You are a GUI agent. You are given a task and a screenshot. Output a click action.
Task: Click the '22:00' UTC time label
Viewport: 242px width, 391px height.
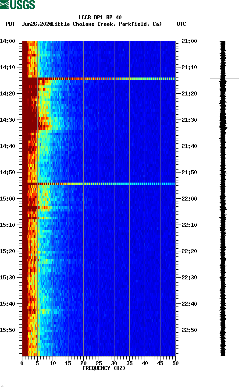[x=189, y=199]
